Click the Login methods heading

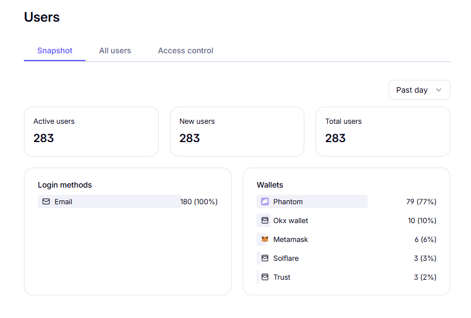65,185
